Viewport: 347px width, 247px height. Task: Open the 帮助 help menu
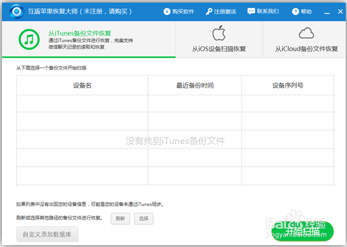tap(302, 12)
